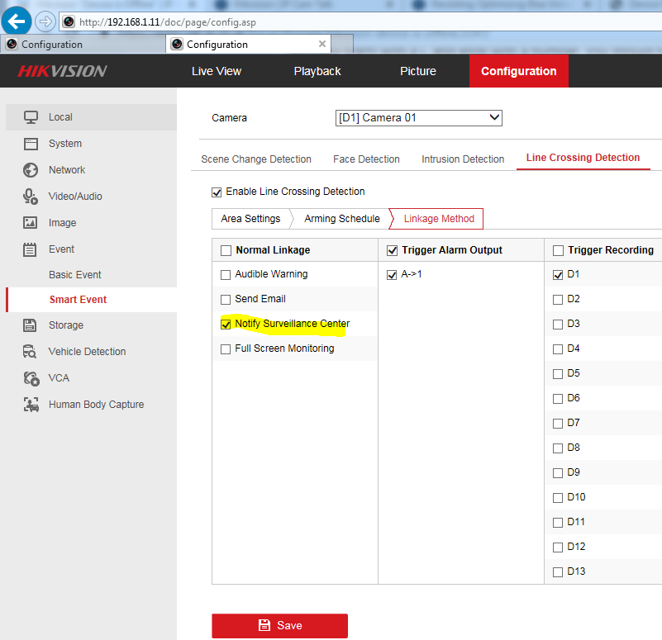Click the Image picture icon in sidebar
This screenshot has width=662, height=640.
[x=31, y=223]
